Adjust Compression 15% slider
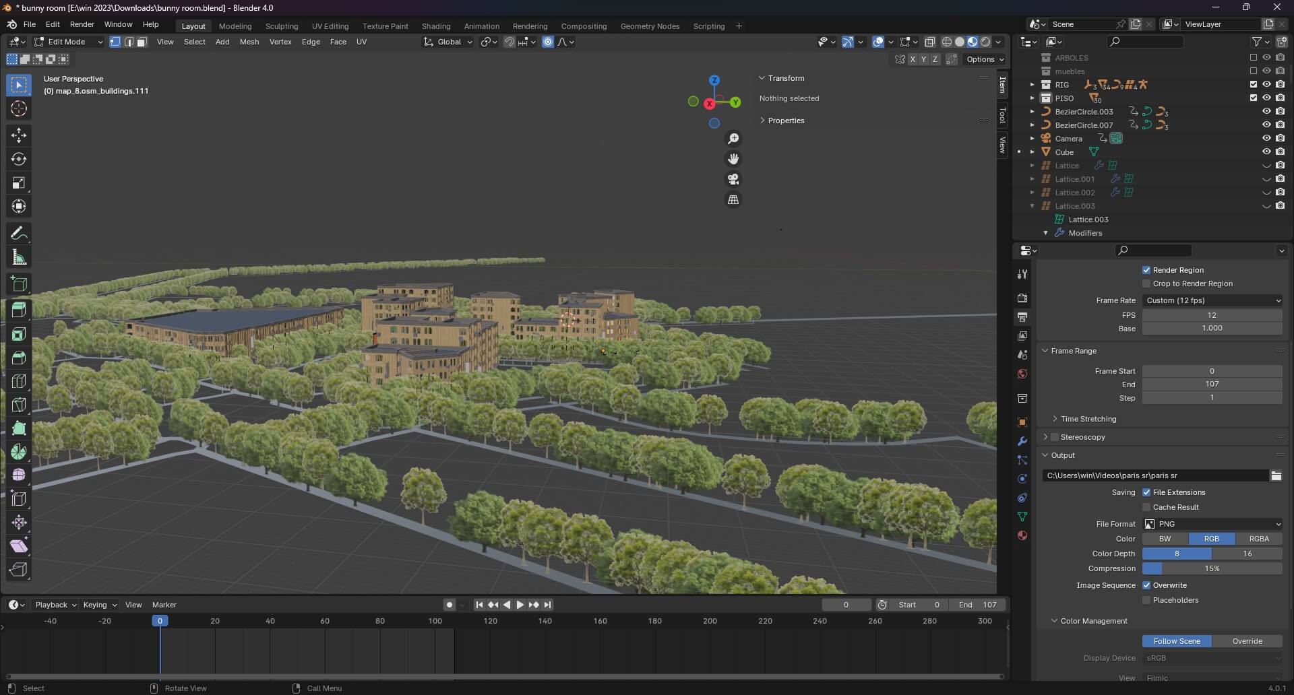This screenshot has height=695, width=1294. pyautogui.click(x=1212, y=568)
